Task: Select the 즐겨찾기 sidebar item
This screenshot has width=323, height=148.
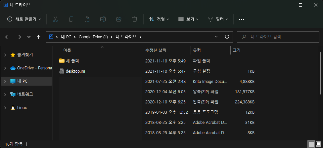Action: [25, 55]
